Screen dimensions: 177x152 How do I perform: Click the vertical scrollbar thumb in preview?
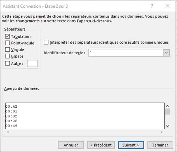(x=168, y=112)
